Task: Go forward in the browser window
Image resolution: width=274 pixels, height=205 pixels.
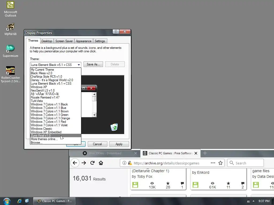Action: 84,163
